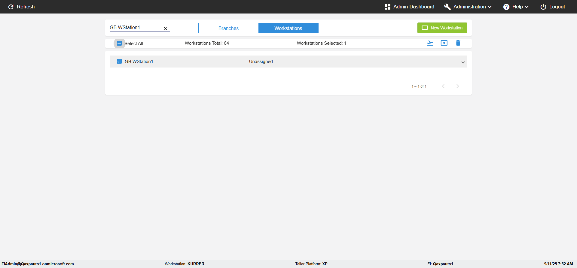Expand the GB WStation1 row chevron
This screenshot has width=577, height=268.
463,62
